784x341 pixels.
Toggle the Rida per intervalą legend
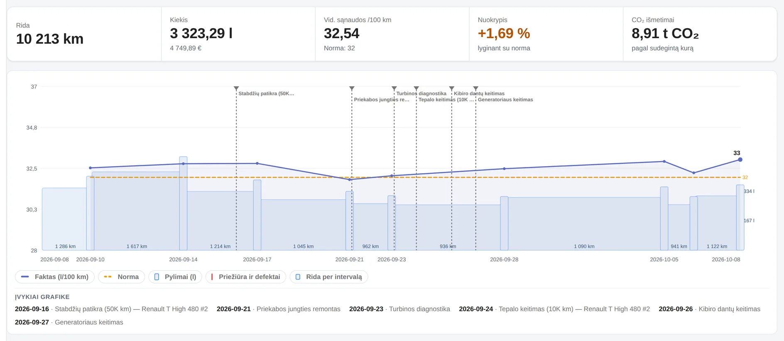329,277
